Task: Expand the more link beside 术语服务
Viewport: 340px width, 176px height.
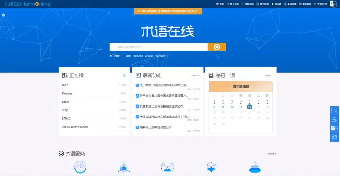Action: tap(272, 154)
